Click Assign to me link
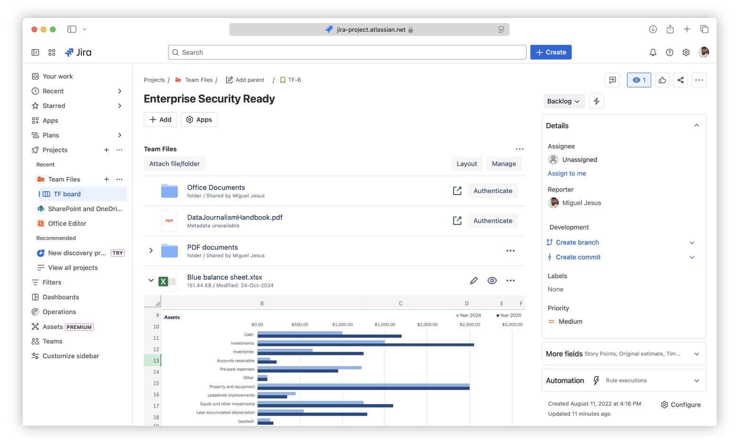This screenshot has width=737, height=443. coord(567,174)
